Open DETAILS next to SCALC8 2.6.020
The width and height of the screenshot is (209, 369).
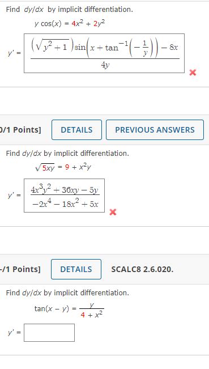pyautogui.click(x=76, y=269)
